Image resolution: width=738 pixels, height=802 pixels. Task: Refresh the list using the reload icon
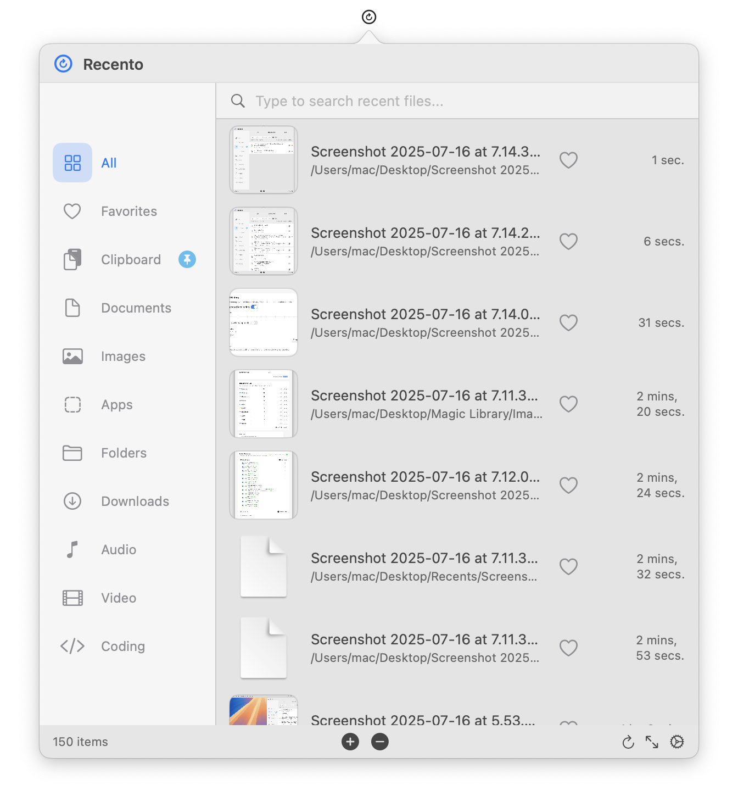click(628, 742)
